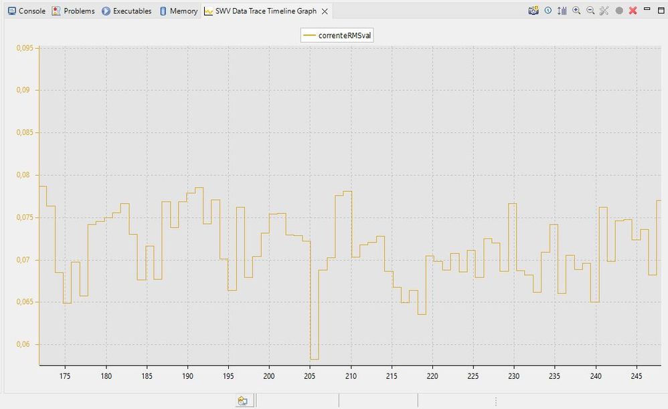The height and width of the screenshot is (409, 668).
Task: Click the trace's deepest dip near time 205
Action: click(x=315, y=360)
